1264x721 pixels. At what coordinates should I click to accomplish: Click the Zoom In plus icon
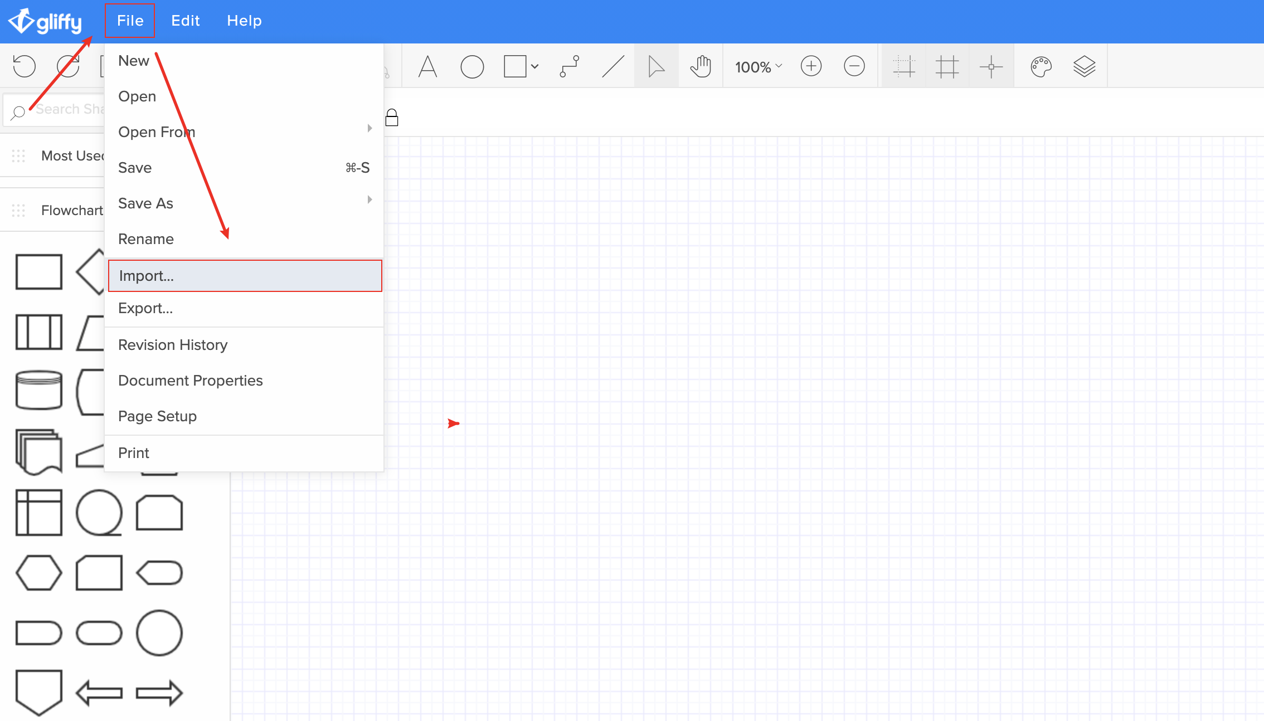pyautogui.click(x=811, y=66)
